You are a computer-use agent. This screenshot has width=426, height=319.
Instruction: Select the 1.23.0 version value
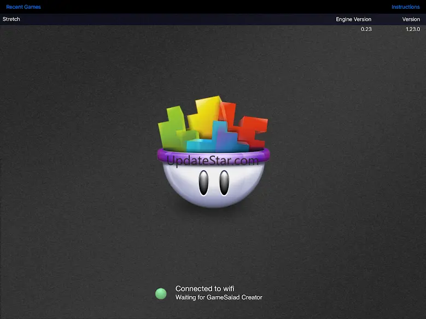(x=412, y=29)
